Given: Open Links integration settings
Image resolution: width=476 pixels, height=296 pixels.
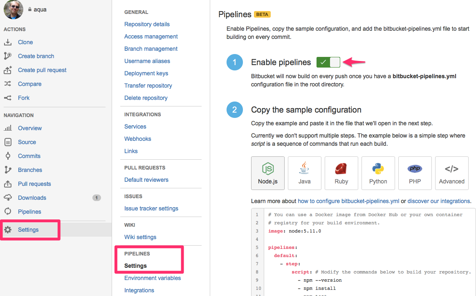Looking at the screenshot, I should [x=131, y=151].
